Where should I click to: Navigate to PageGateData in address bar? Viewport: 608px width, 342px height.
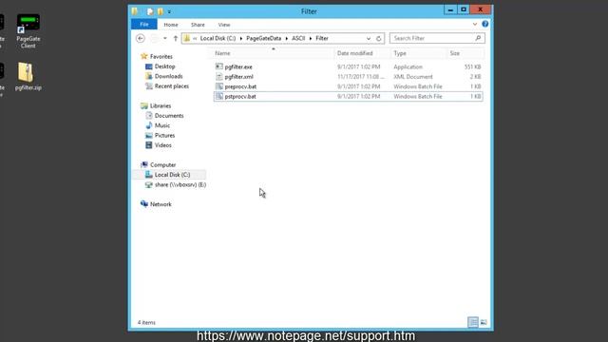click(x=264, y=38)
